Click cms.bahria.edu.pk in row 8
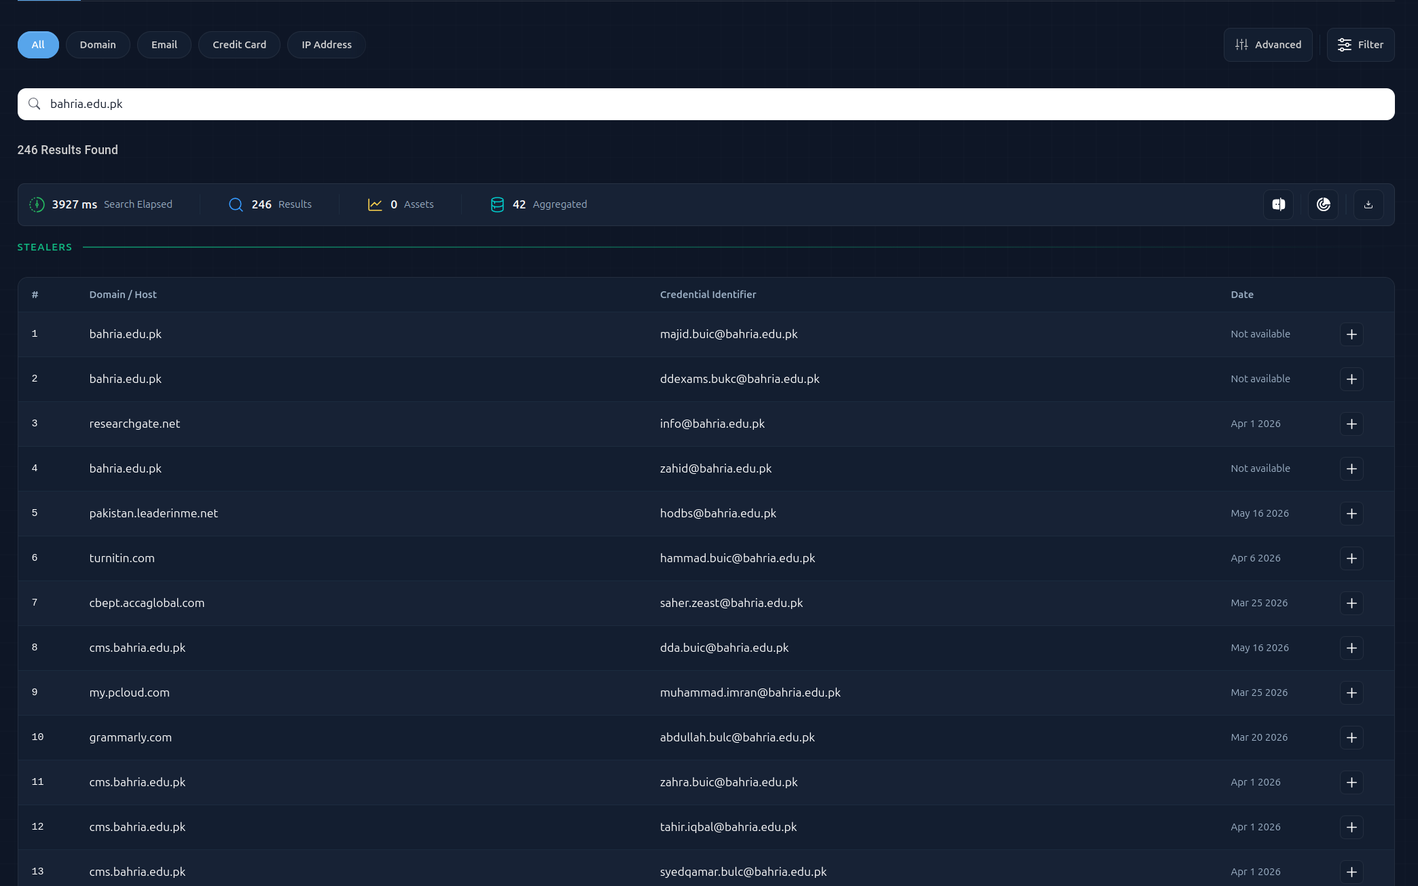 coord(137,648)
